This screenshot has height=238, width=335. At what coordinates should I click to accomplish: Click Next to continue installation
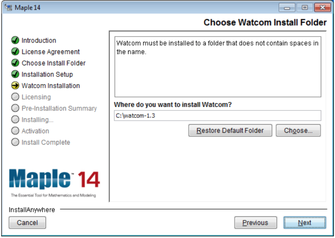[x=305, y=223]
